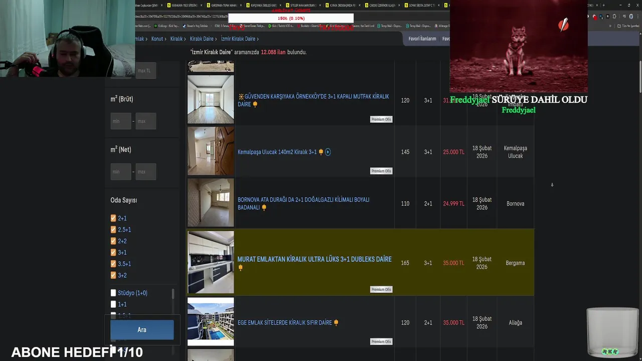Close the KIYAKA DEDEBAŞINDA tab
Image resolution: width=642 pixels, height=361 pixels.
click(x=360, y=5)
